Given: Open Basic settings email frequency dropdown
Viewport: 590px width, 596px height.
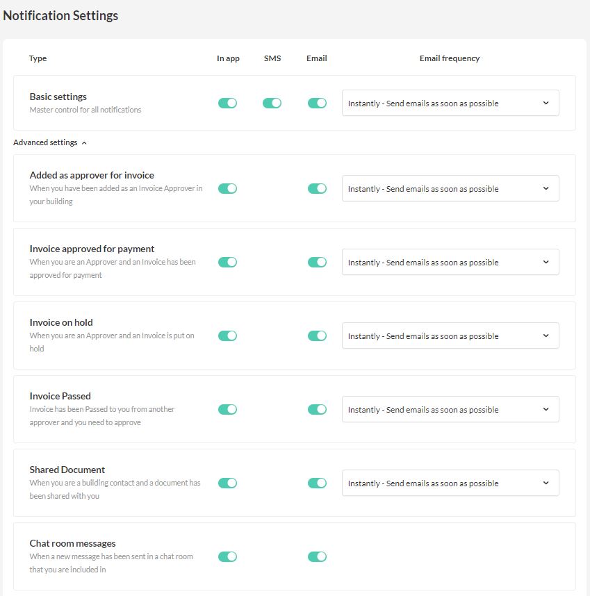Looking at the screenshot, I should 450,103.
